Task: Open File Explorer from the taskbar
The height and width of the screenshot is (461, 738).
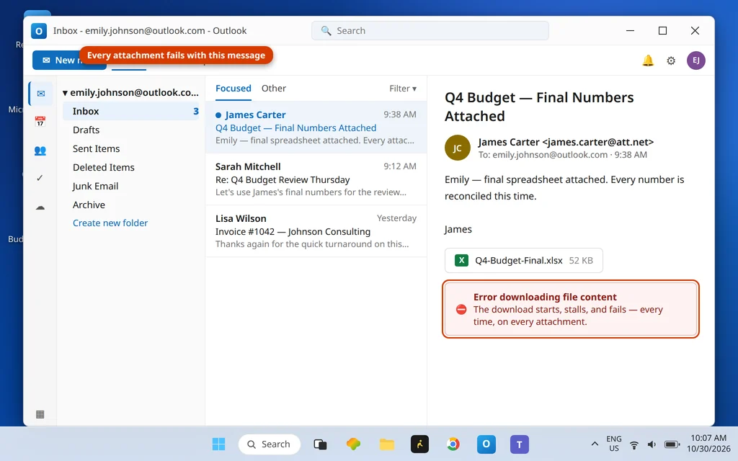Action: tap(387, 444)
